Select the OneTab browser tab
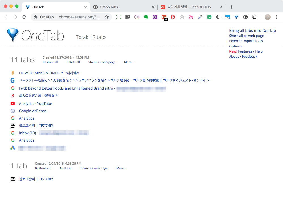Viewport: 283px width, 212px height. tap(56, 7)
